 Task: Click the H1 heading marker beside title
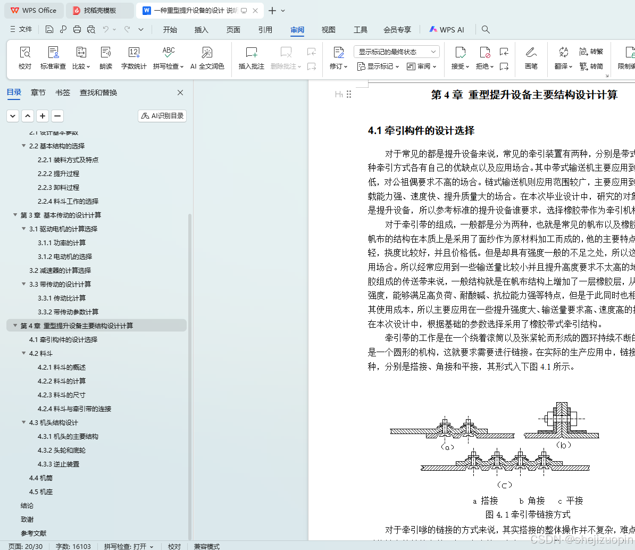339,94
